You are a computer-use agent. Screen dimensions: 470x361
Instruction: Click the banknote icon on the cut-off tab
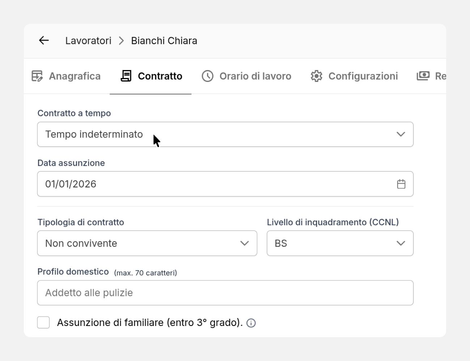[423, 76]
